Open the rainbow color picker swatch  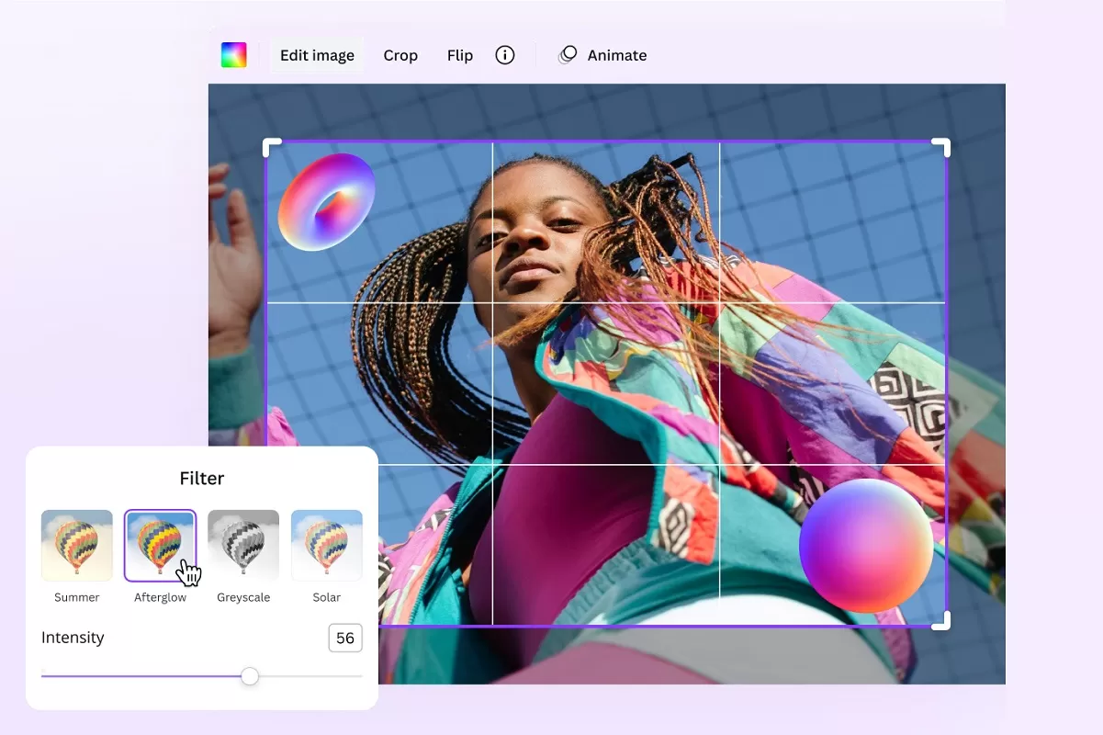click(x=233, y=55)
